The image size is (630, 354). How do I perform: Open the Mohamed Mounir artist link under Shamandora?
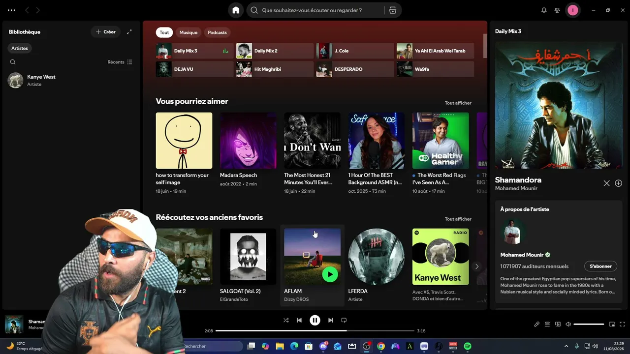(516, 188)
